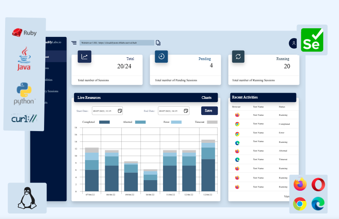The height and width of the screenshot is (219, 339).
Task: Toggle the hamburger menu icon
Action: pos(74,43)
